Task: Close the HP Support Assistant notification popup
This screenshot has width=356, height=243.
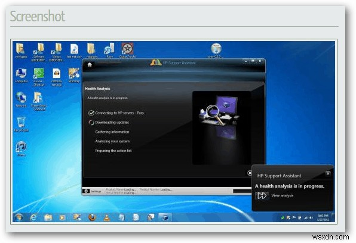Action: [328, 173]
